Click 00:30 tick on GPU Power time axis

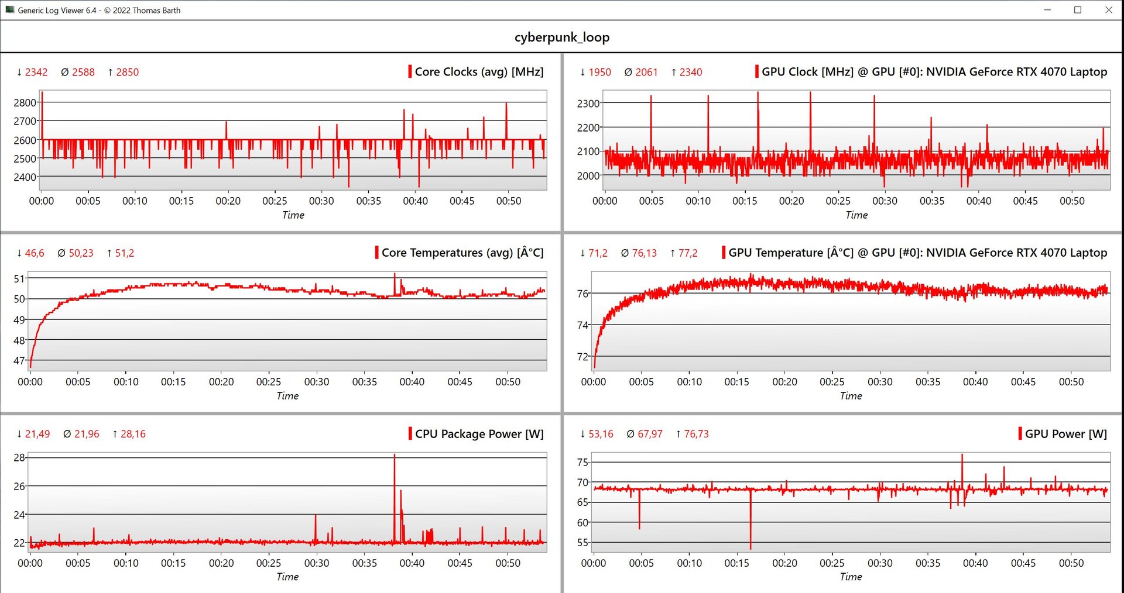point(880,563)
